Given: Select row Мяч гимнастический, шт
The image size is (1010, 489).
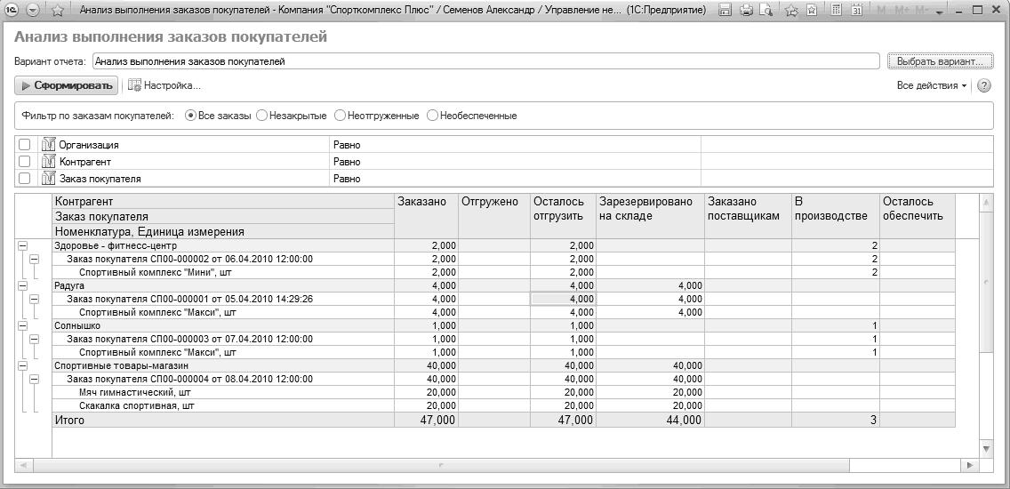Looking at the screenshot, I should pos(223,392).
